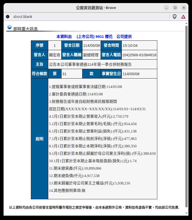Screen dimensions: 192x220
Task: Click the Brave Rewards triangle icon
Action: [x=183, y=17]
